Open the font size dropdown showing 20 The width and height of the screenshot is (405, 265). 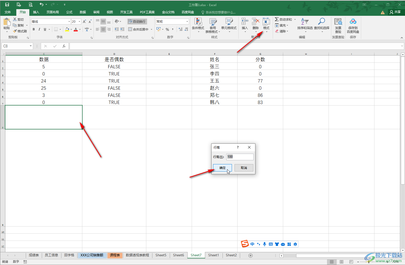coord(80,21)
